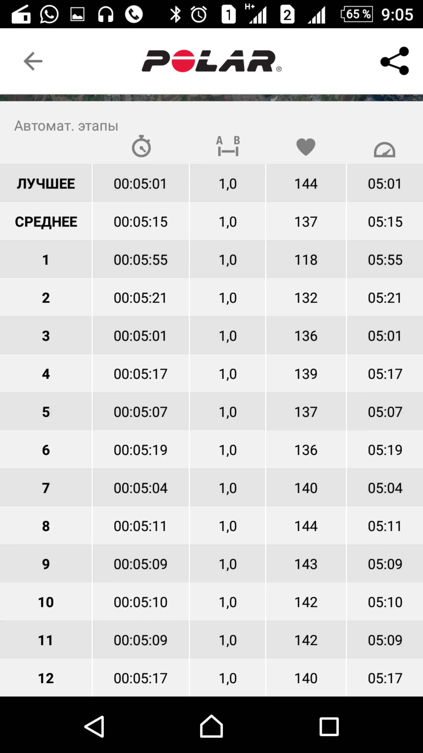Select the СРЕДНЕЕ row label
423x753 pixels.
click(x=46, y=222)
